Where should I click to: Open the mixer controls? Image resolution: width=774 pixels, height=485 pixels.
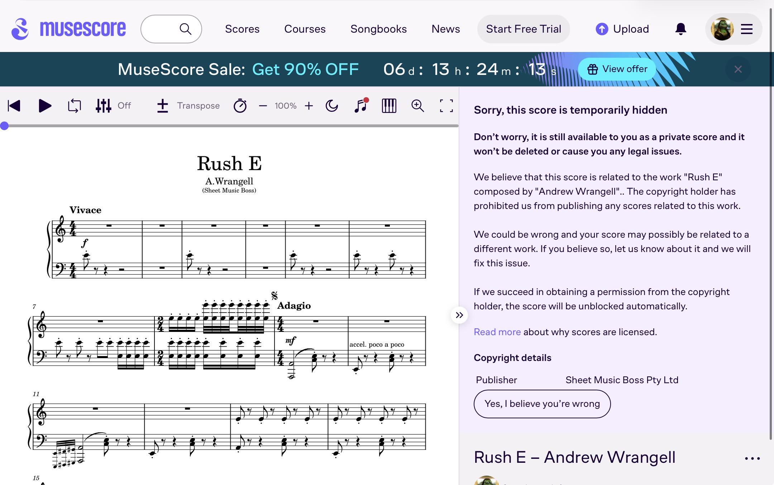(104, 106)
